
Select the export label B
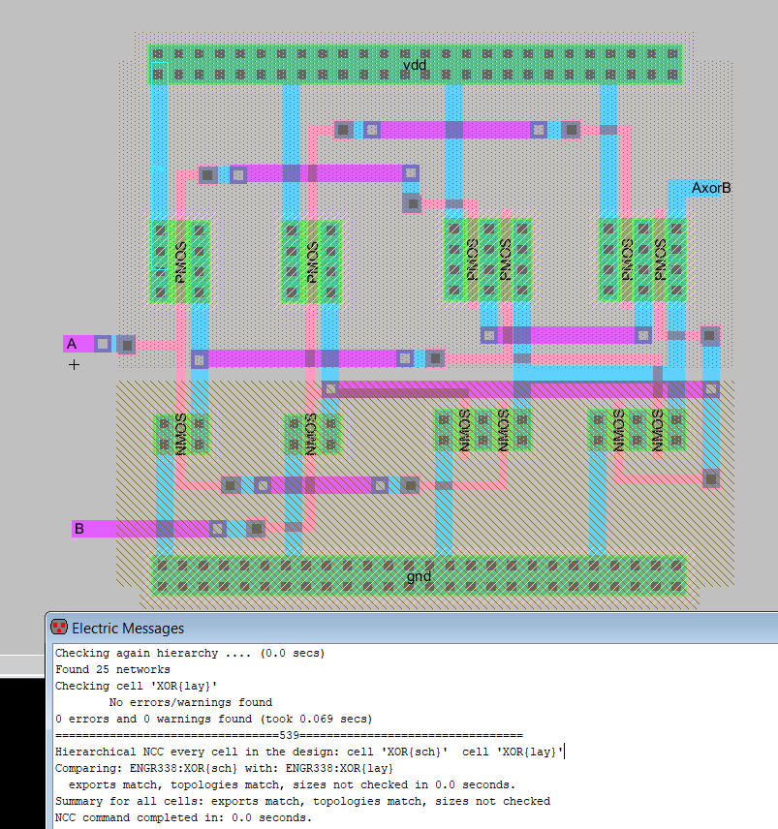tap(79, 529)
